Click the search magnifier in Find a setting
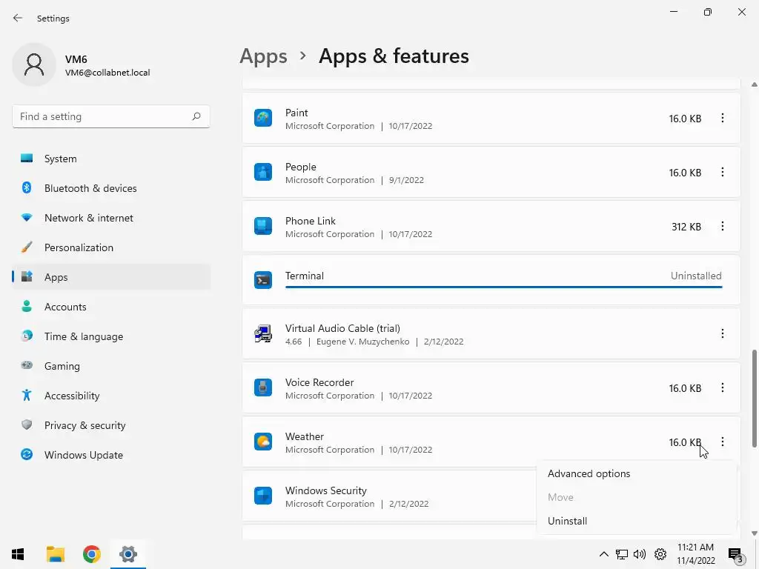Image resolution: width=759 pixels, height=569 pixels. (x=196, y=116)
